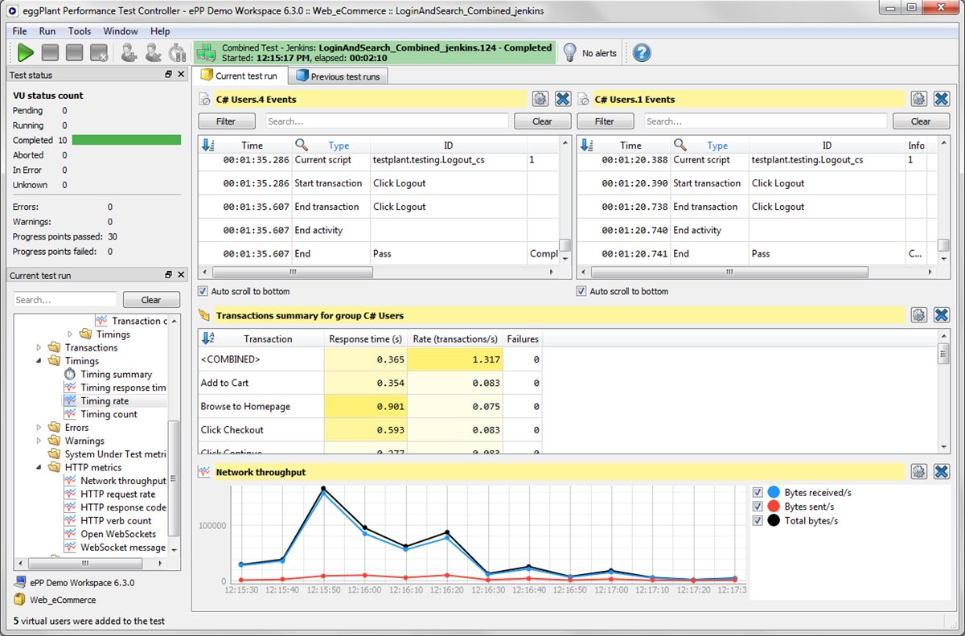Click the add virtual users toolbar icon

pos(129,53)
